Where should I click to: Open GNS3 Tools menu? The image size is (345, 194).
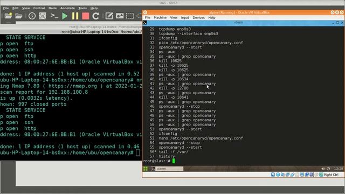tap(82, 8)
